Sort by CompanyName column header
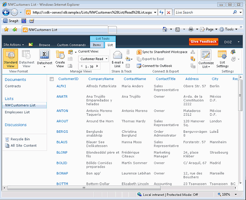Viewport: 246px width, 200px height. (x=101, y=79)
